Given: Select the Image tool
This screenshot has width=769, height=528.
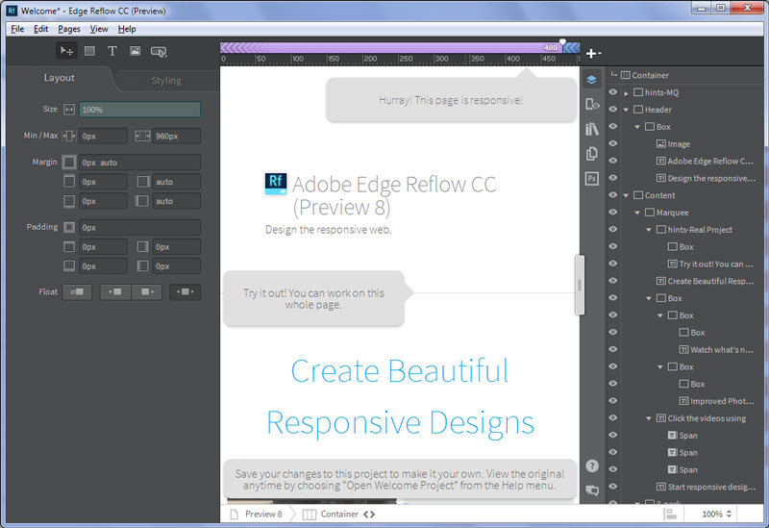Looking at the screenshot, I should [135, 51].
